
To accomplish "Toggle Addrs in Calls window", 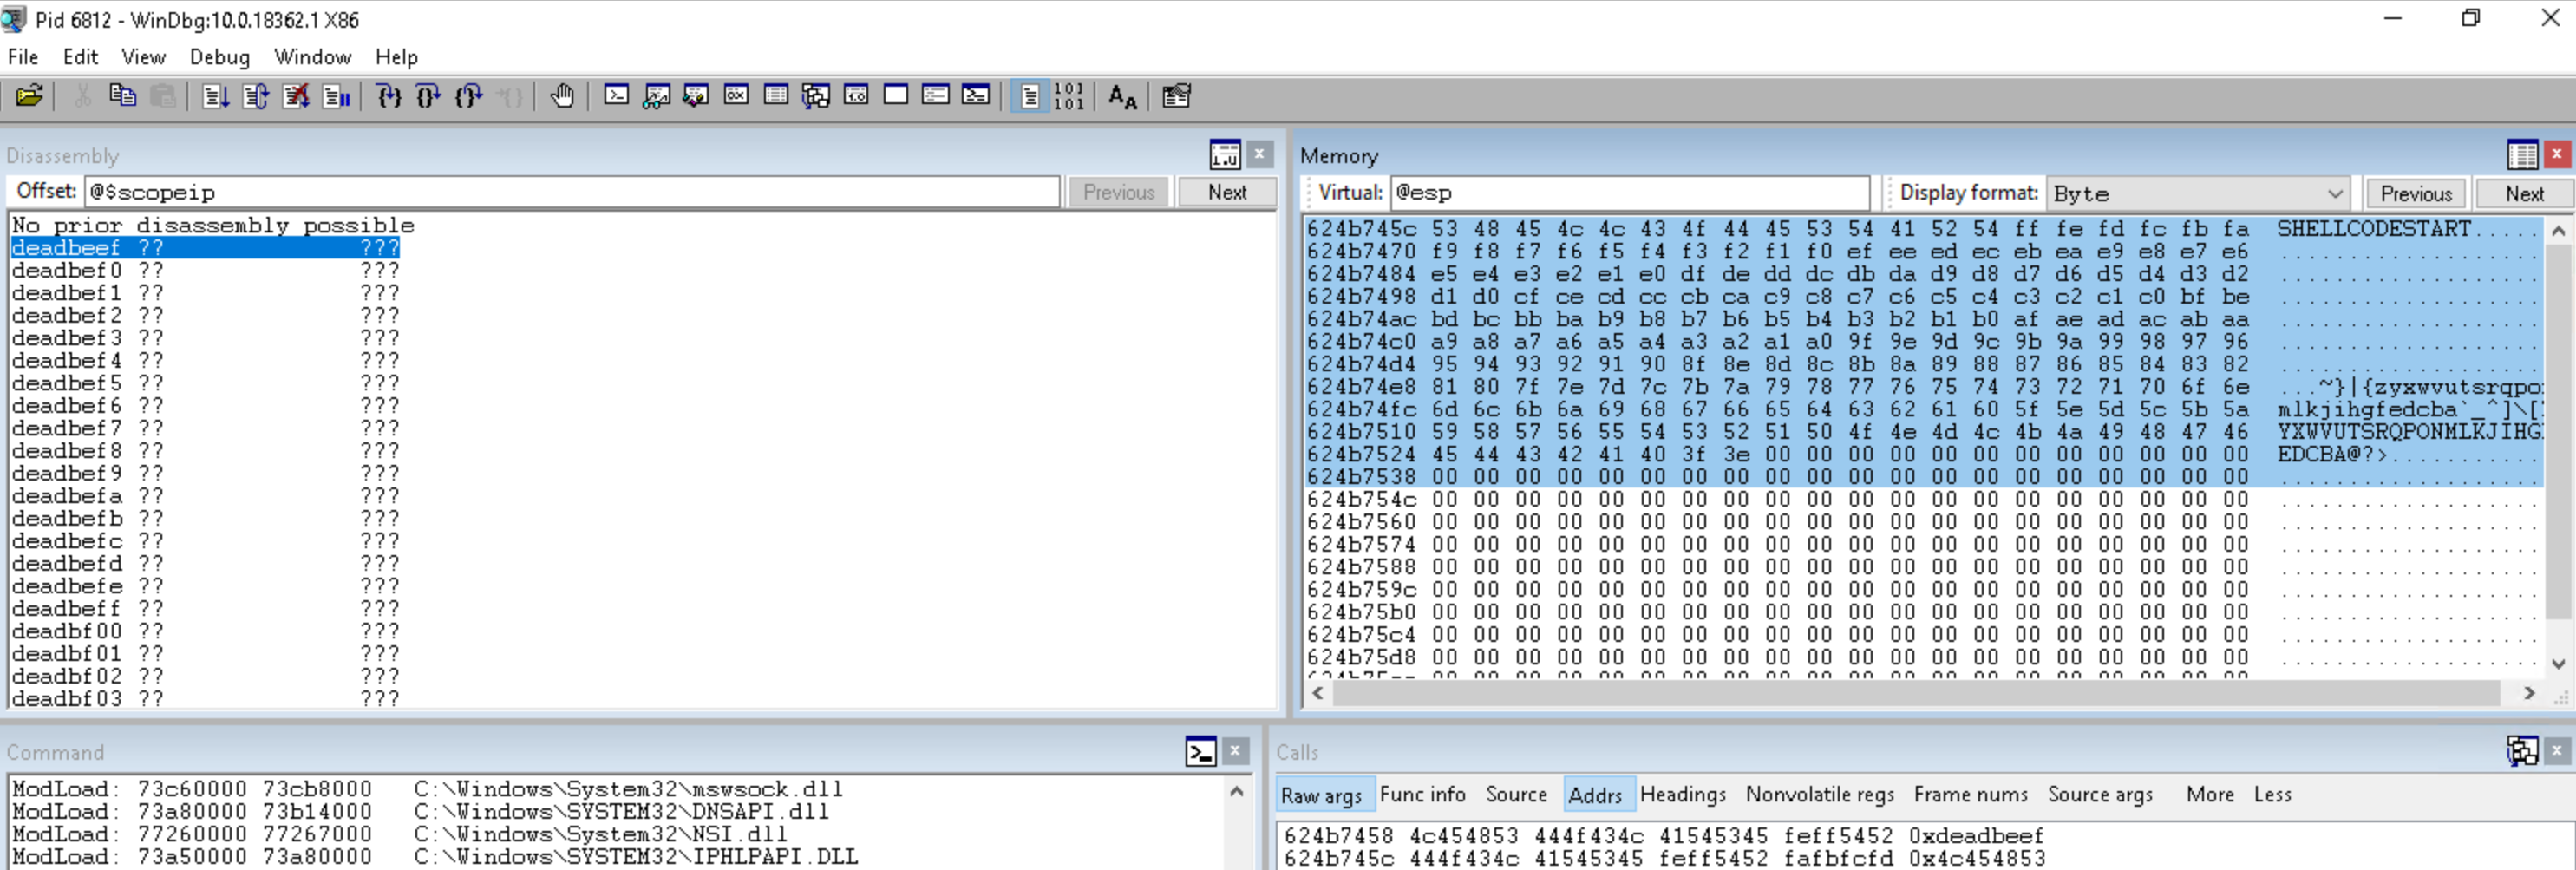I will click(1595, 795).
